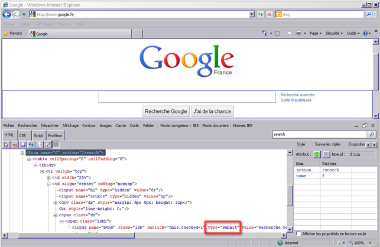This screenshot has width=380, height=247.
Task: Click the Favoris star icon
Action: [6, 34]
